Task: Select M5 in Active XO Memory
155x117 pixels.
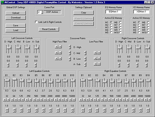Action: point(139,32)
